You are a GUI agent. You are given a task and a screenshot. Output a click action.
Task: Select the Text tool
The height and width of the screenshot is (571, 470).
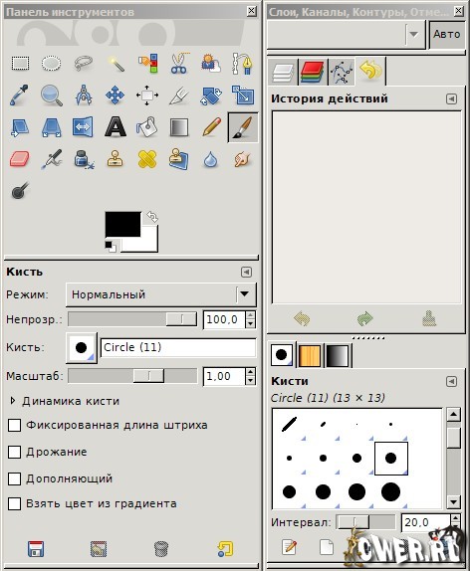(x=116, y=127)
